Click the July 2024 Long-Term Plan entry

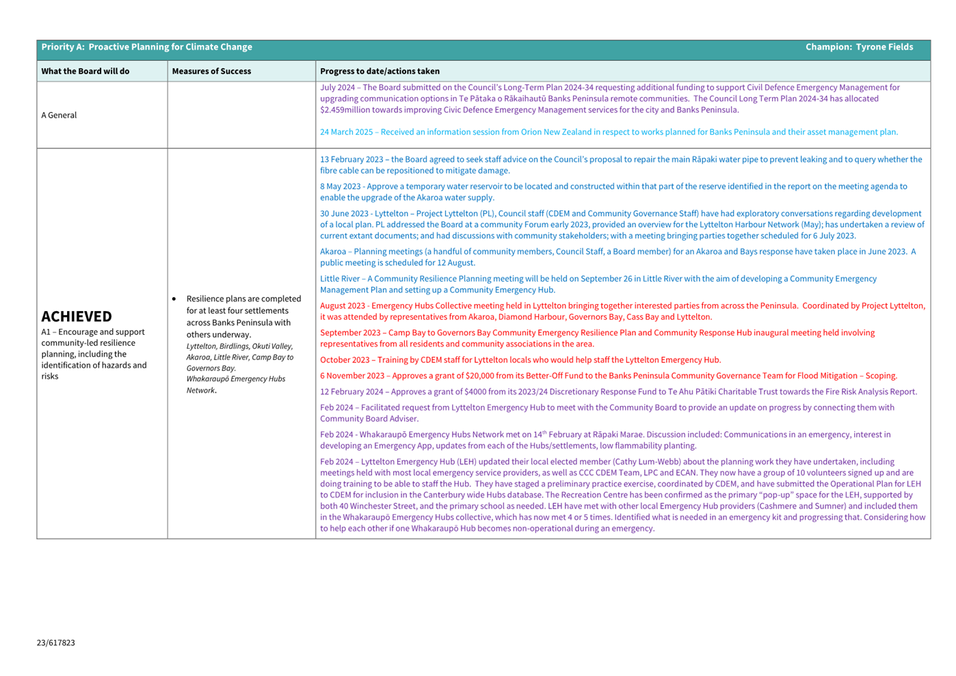click(x=609, y=98)
